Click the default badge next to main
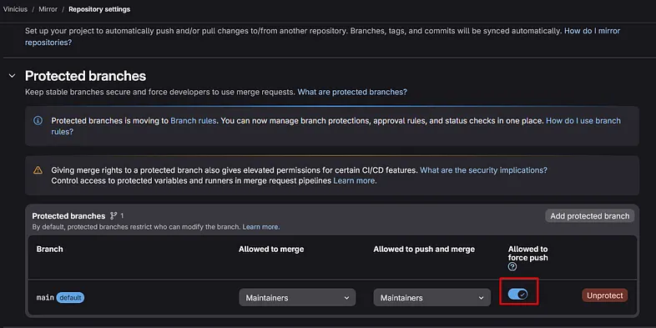This screenshot has height=328, width=656. pyautogui.click(x=70, y=298)
